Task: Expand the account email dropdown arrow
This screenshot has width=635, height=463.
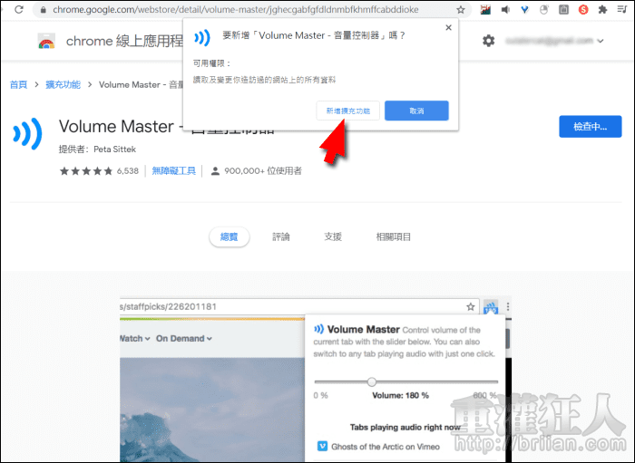Action: 601,41
